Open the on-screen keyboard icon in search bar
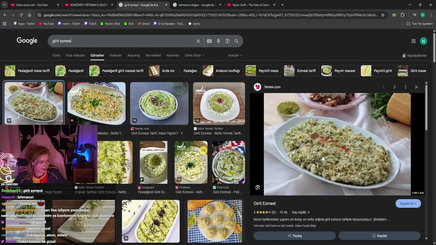 (x=209, y=41)
